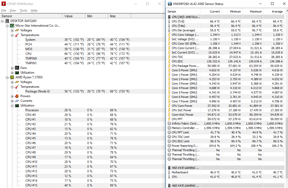Click the Min column header in HWMonitor
288x188 pixels.
pos(97,16)
